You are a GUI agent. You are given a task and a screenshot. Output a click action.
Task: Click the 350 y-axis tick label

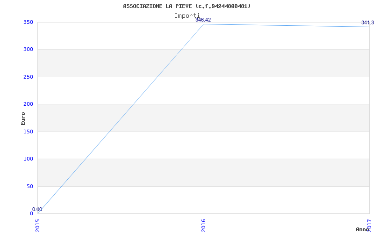(x=28, y=22)
